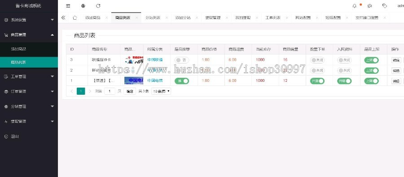This screenshot has height=177, width=404.
Task: Collapse the sidebar with the hamburger icon
Action: tap(68, 6)
